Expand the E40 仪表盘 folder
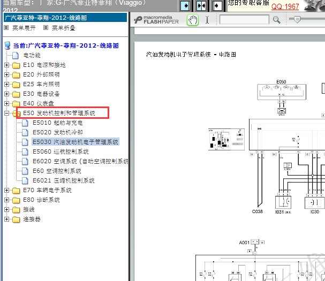Screen dimensions: 325x281 coord(6,104)
